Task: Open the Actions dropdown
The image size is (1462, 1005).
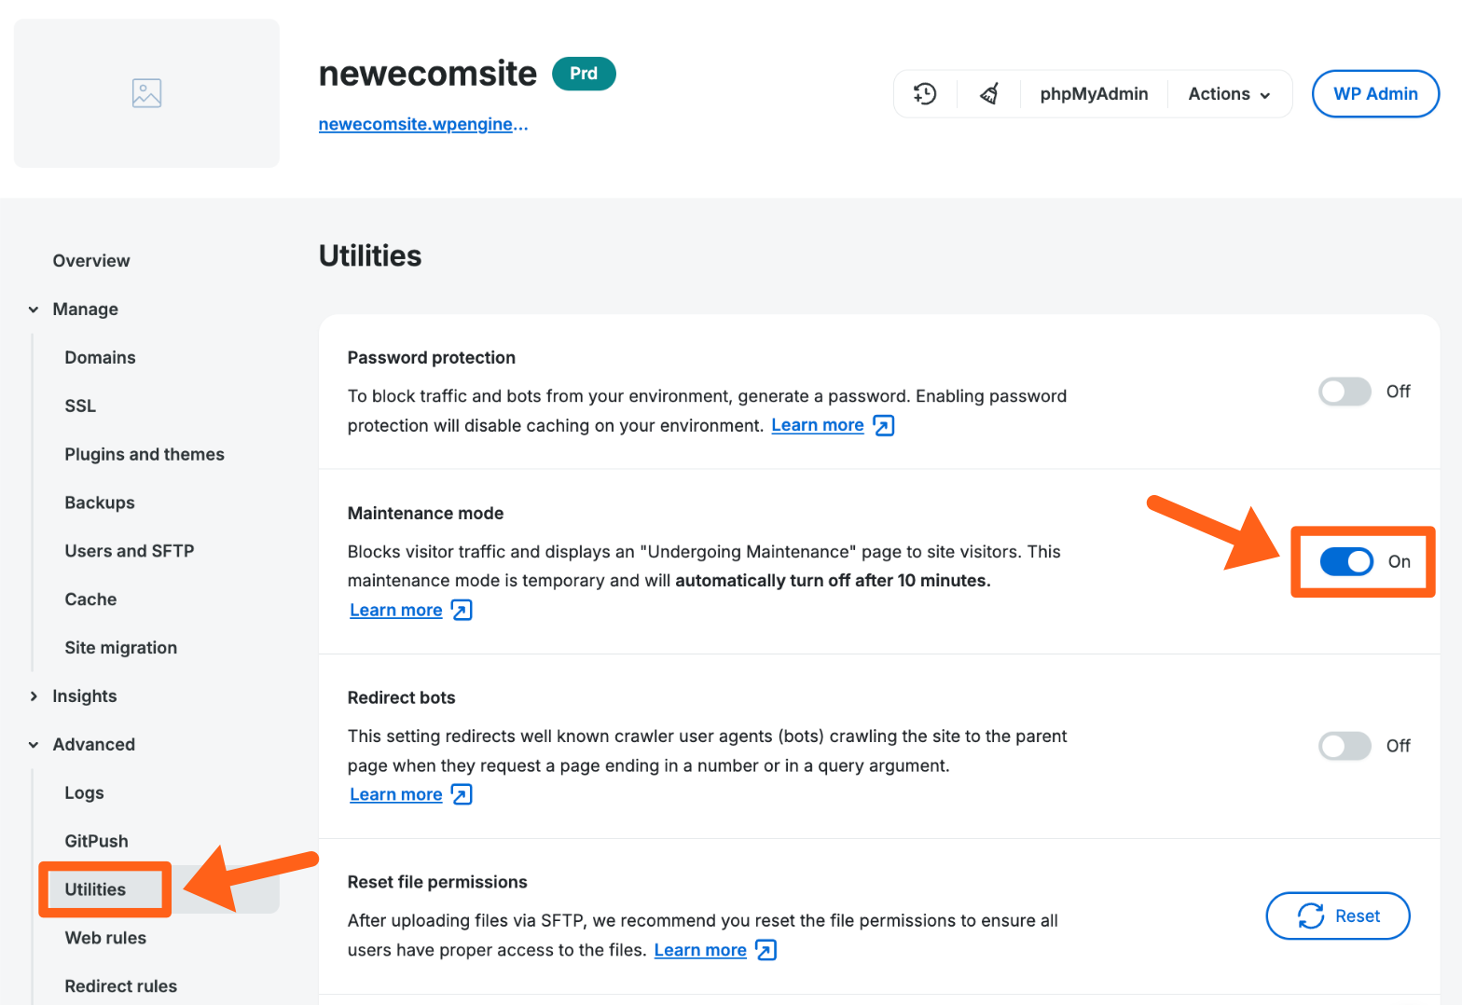Action: [x=1228, y=93]
